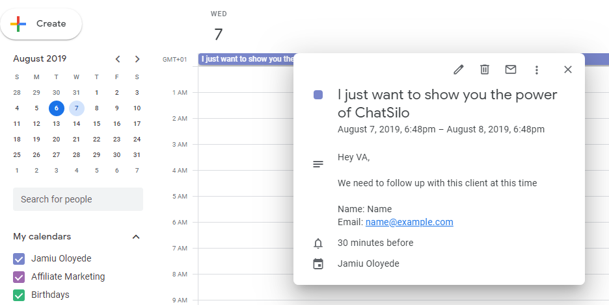Click the bell notification icon
This screenshot has width=609, height=305.
pos(318,243)
